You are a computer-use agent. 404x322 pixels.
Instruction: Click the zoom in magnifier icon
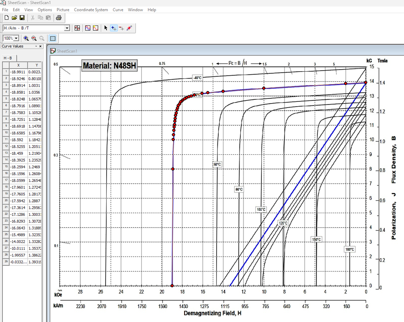(x=26, y=38)
